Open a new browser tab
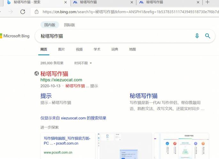219x159 pixels. click(x=207, y=2)
